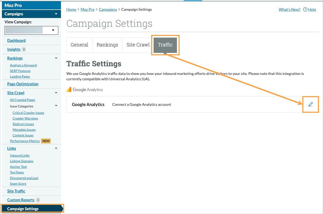Select Campaign Settings in the sidebar
323x214 pixels.
coord(23,208)
